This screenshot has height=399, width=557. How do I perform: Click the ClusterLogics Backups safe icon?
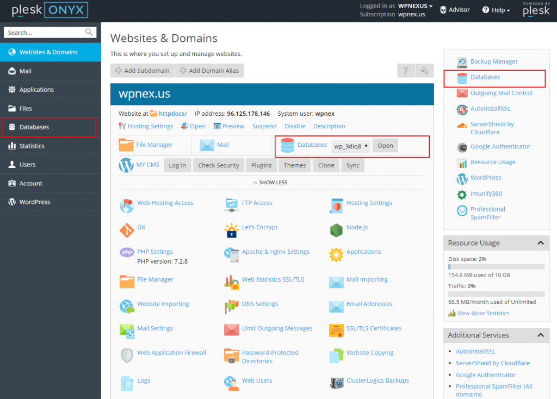336,383
